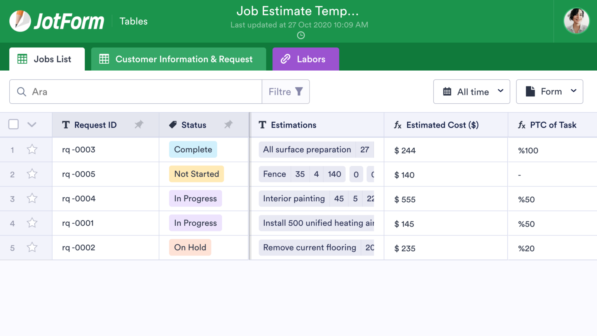Open the All time date range dropdown
The height and width of the screenshot is (336, 597).
tap(471, 92)
